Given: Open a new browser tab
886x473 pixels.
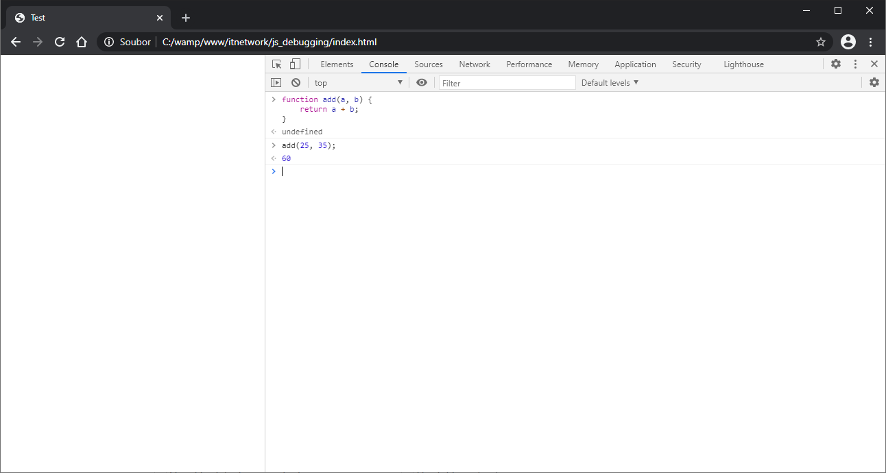Looking at the screenshot, I should tap(186, 18).
